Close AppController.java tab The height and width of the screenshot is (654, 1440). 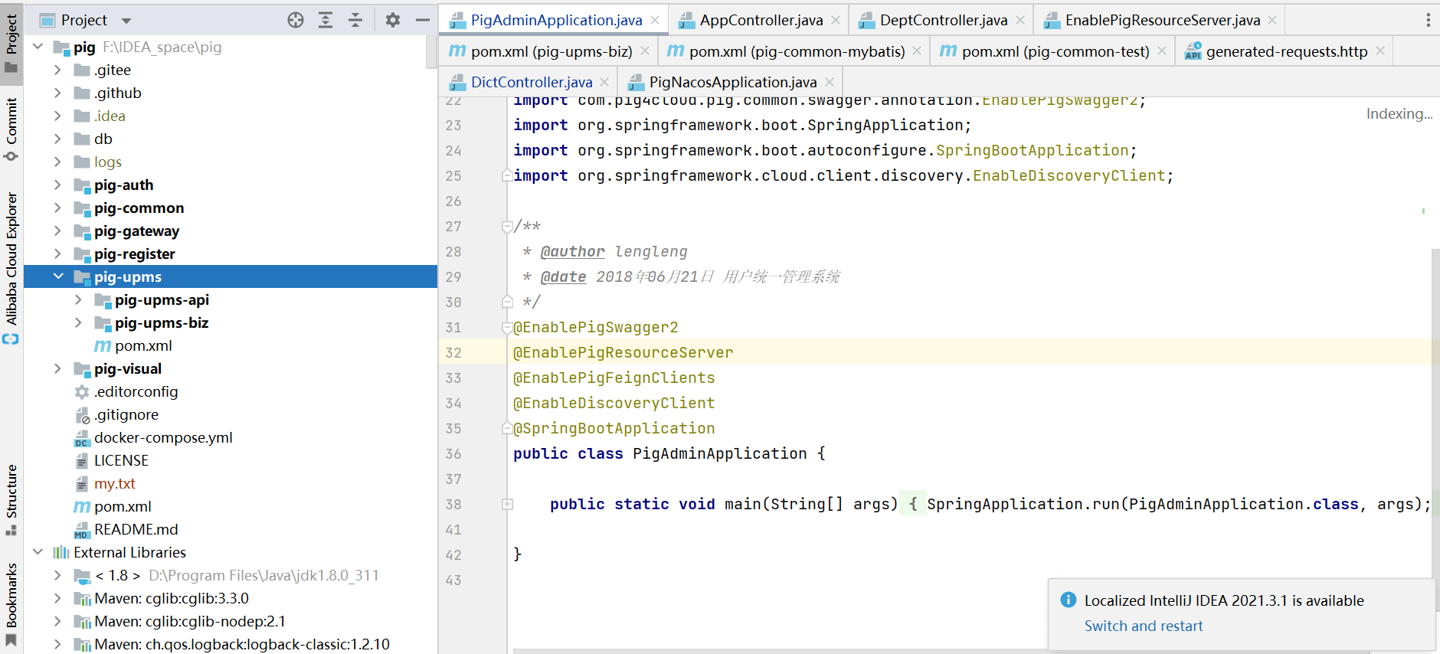click(x=836, y=20)
